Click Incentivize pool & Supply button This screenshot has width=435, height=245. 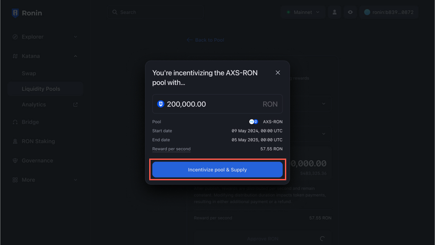click(217, 170)
